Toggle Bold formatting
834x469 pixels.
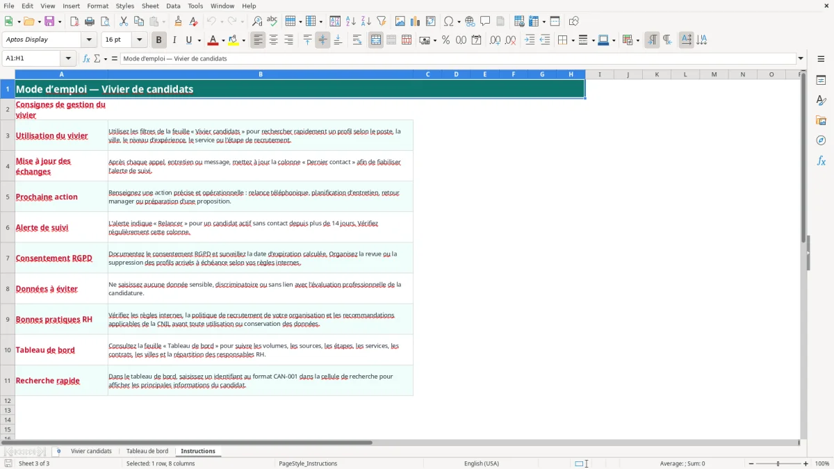[159, 40]
